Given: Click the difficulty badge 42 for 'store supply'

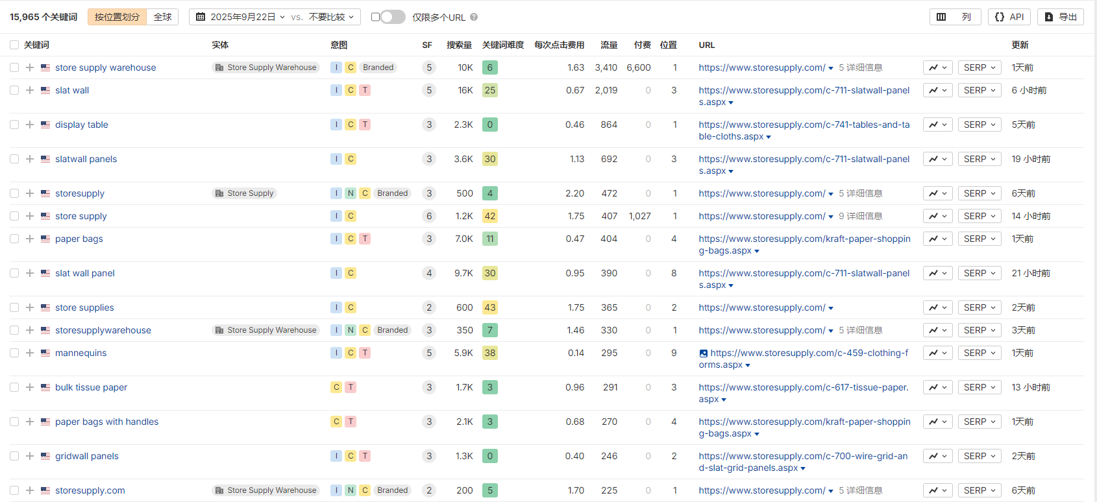Looking at the screenshot, I should [490, 216].
